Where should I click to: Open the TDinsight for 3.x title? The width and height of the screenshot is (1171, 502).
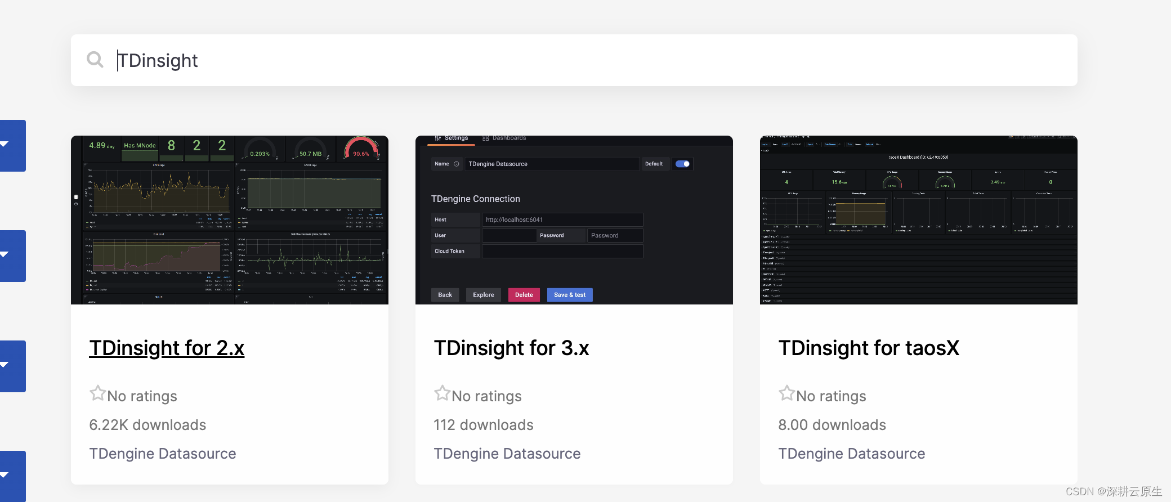(x=511, y=348)
